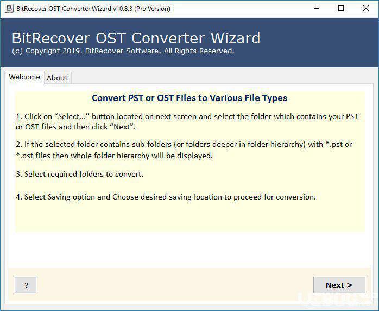Click the heading 'Convert PST or OST Files to Various File Types'
Screen dimensions: 379x311
(x=189, y=98)
